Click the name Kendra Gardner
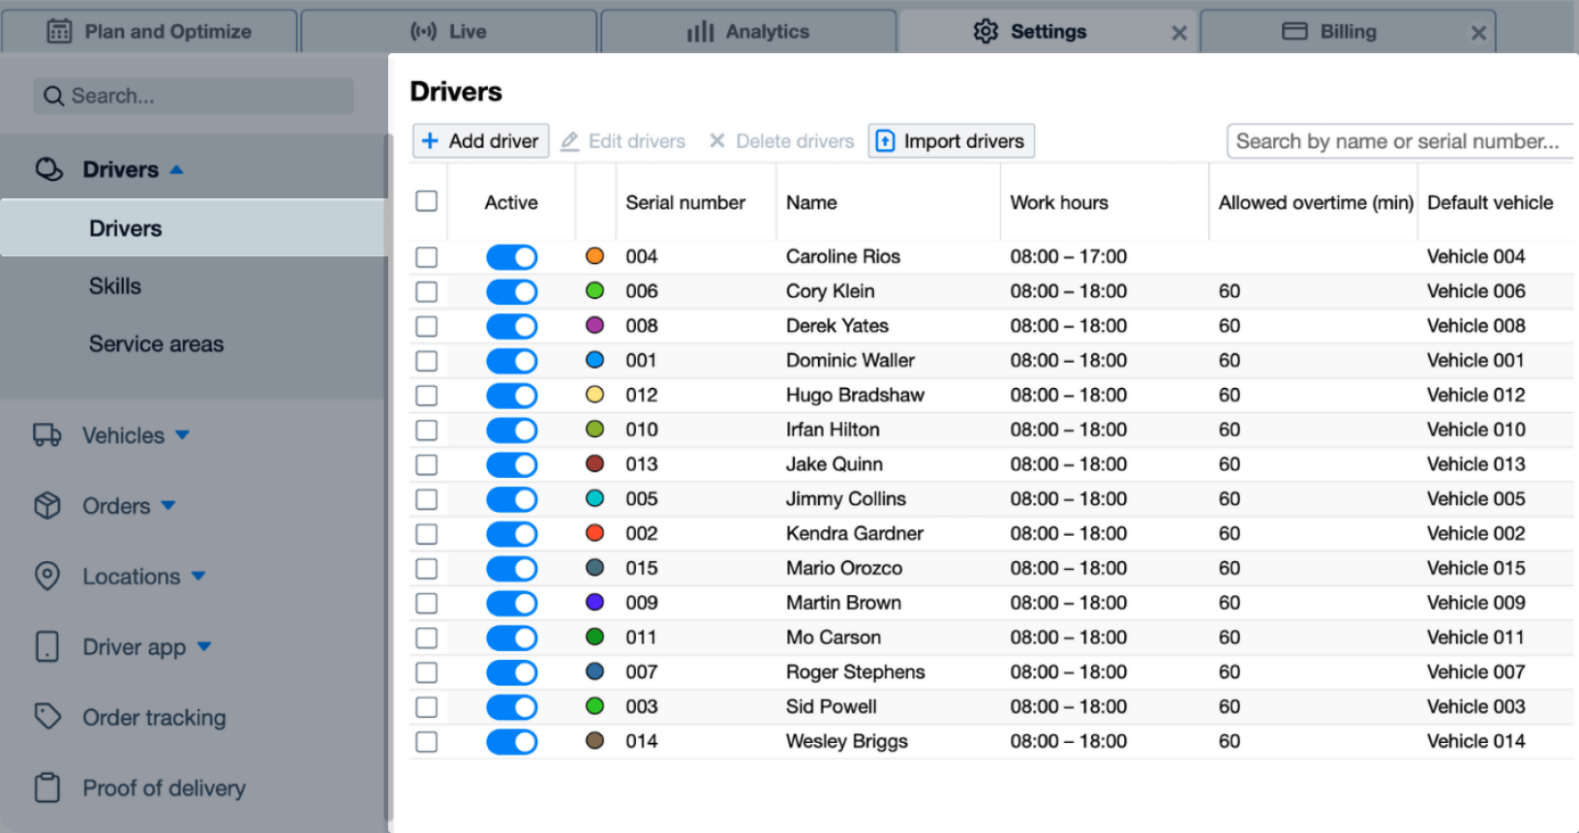Viewport: 1579px width, 833px height. click(x=855, y=533)
